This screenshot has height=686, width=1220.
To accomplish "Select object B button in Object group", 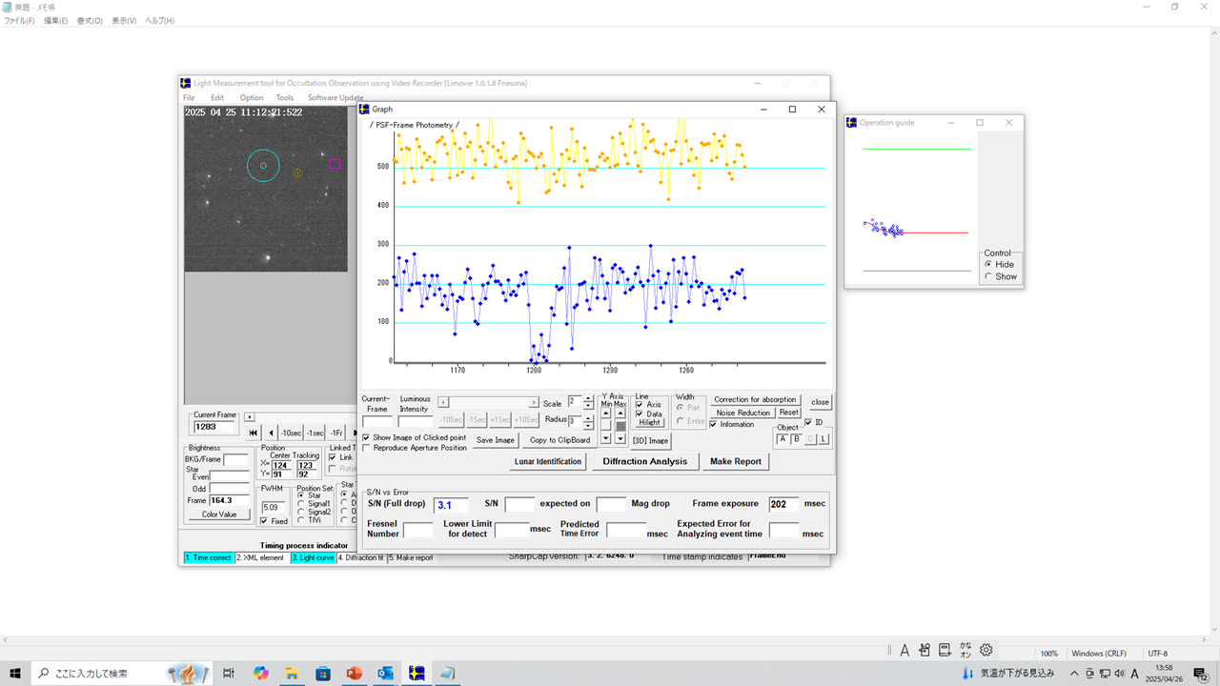I will pos(796,439).
